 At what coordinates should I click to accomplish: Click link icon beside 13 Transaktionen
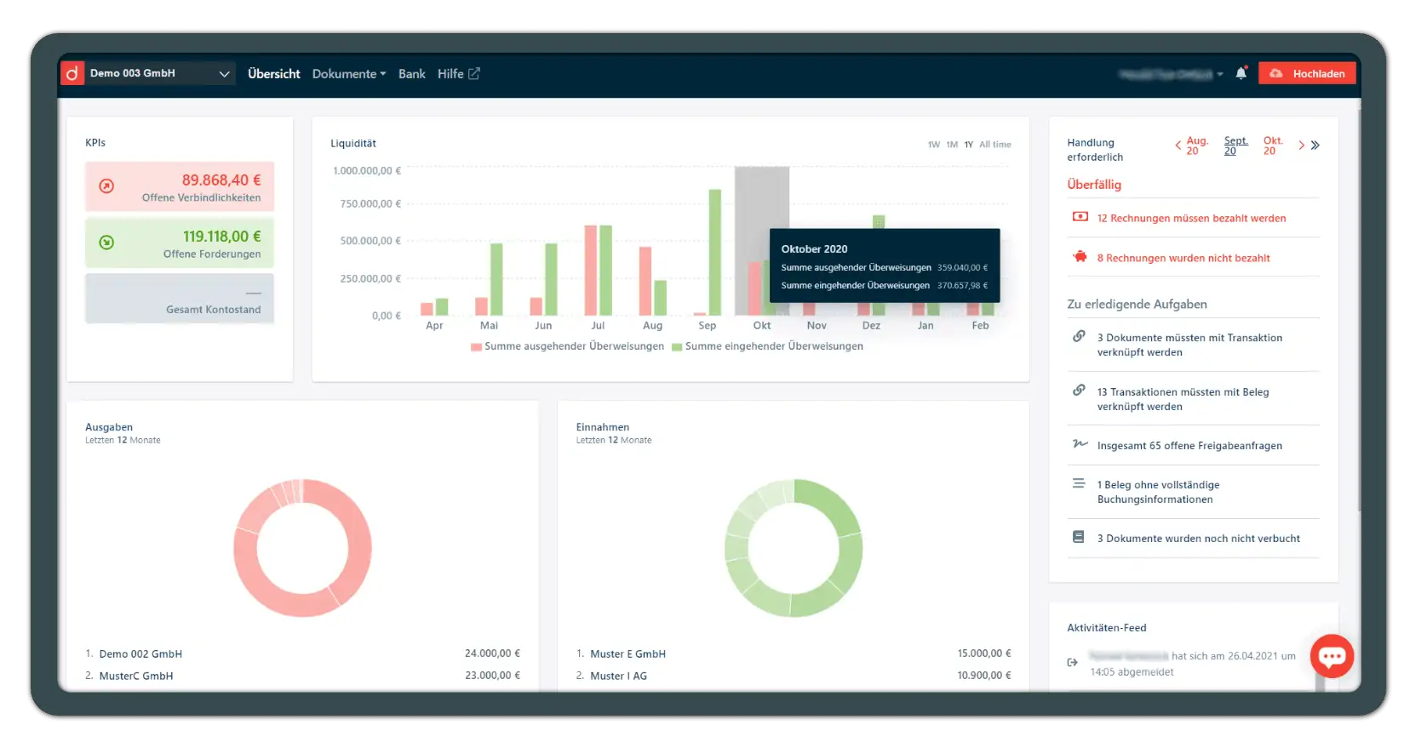tap(1079, 391)
